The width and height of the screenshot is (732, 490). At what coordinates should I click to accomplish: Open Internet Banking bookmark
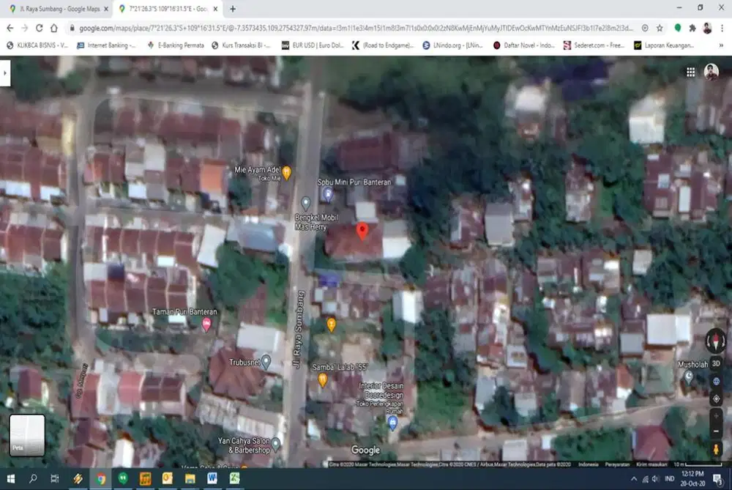[106, 45]
